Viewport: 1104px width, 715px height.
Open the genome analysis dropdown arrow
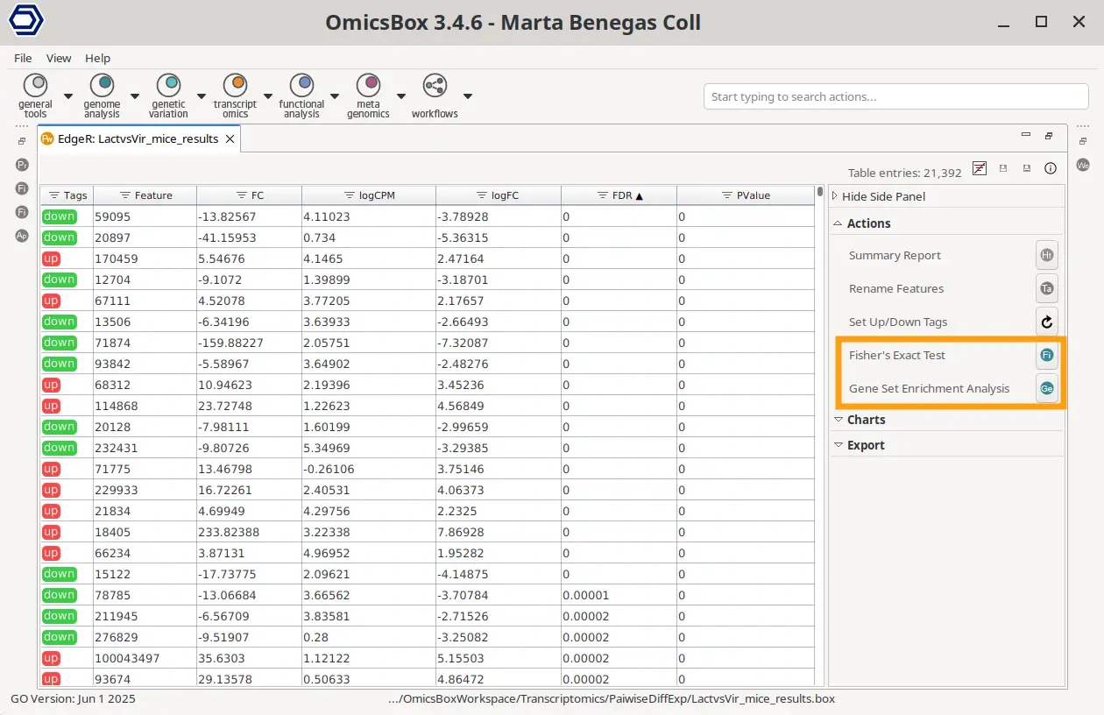(x=135, y=96)
